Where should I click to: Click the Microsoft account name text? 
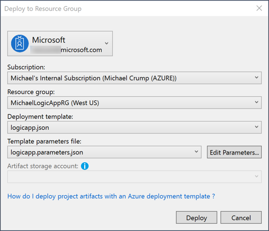click(x=48, y=40)
